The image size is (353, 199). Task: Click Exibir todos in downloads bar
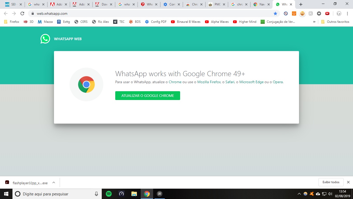331,182
